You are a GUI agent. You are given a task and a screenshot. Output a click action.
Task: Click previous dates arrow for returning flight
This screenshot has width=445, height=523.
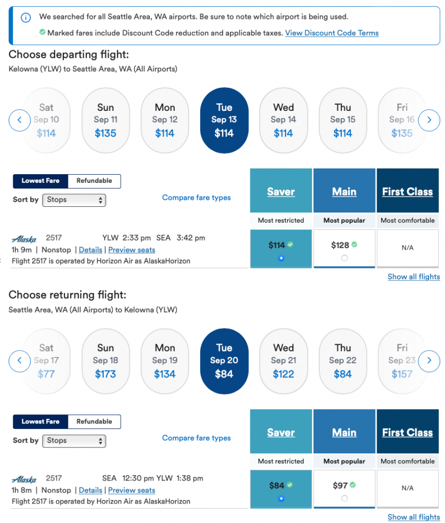coord(19,361)
